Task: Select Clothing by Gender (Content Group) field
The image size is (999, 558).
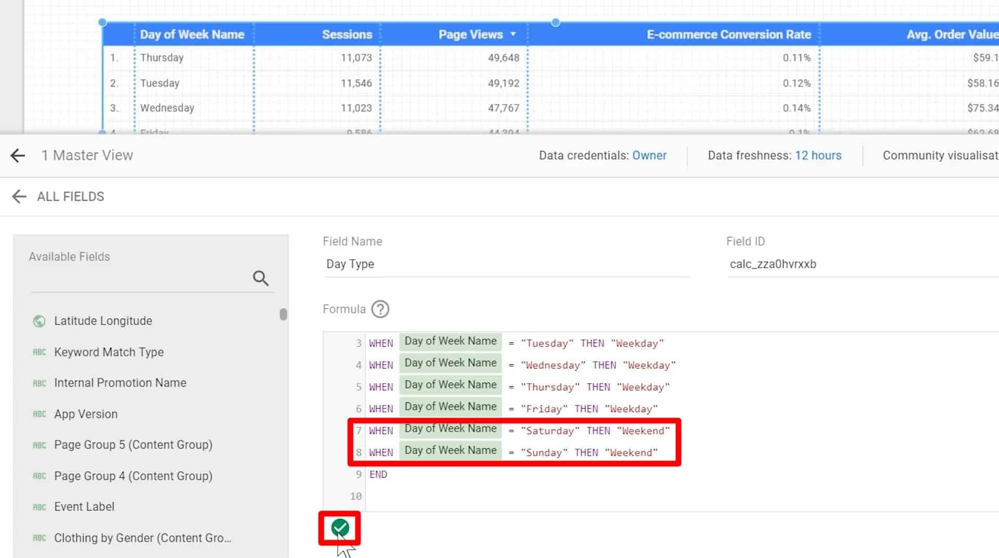Action: point(143,538)
